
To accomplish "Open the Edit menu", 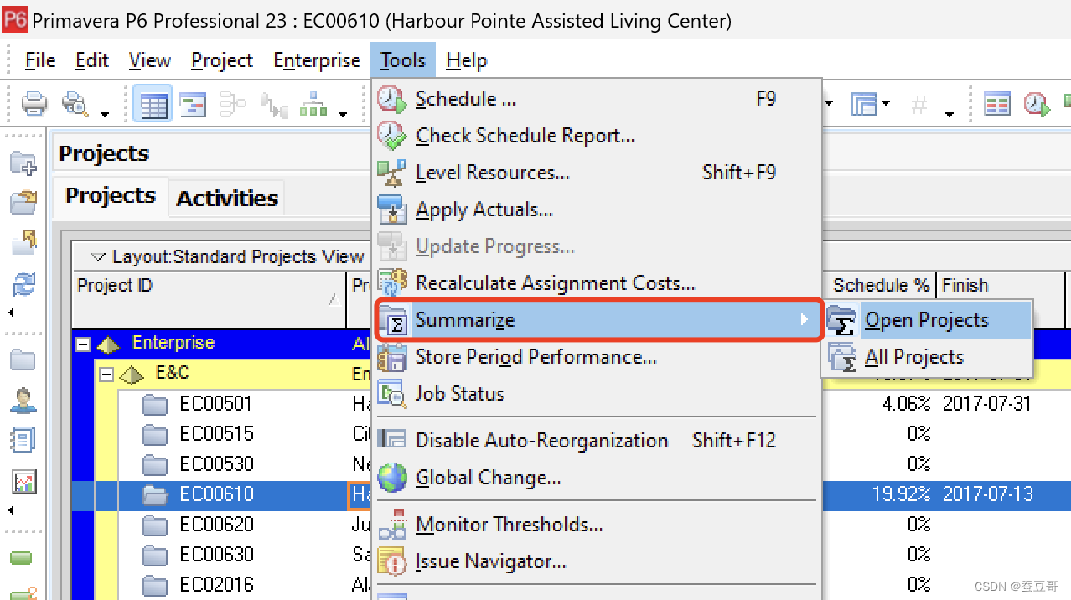I will (x=92, y=60).
